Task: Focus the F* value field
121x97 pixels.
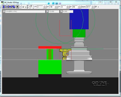Action: click(x=40, y=7)
